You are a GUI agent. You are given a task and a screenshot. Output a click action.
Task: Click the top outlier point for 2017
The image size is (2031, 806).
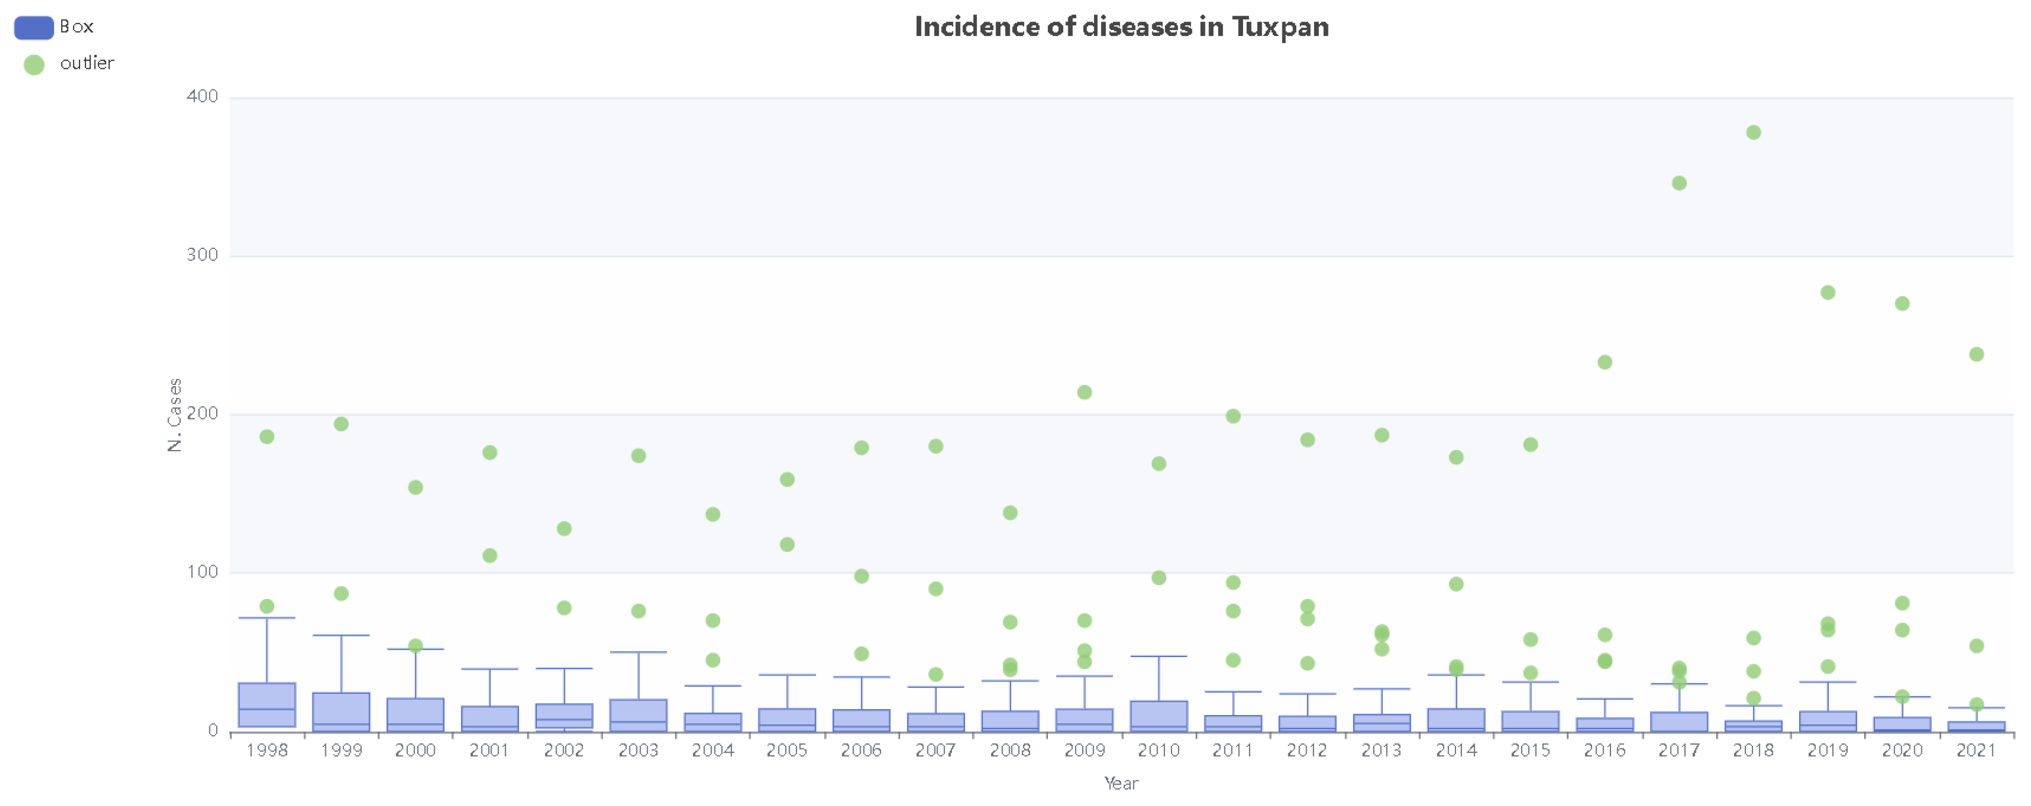click(x=1679, y=183)
